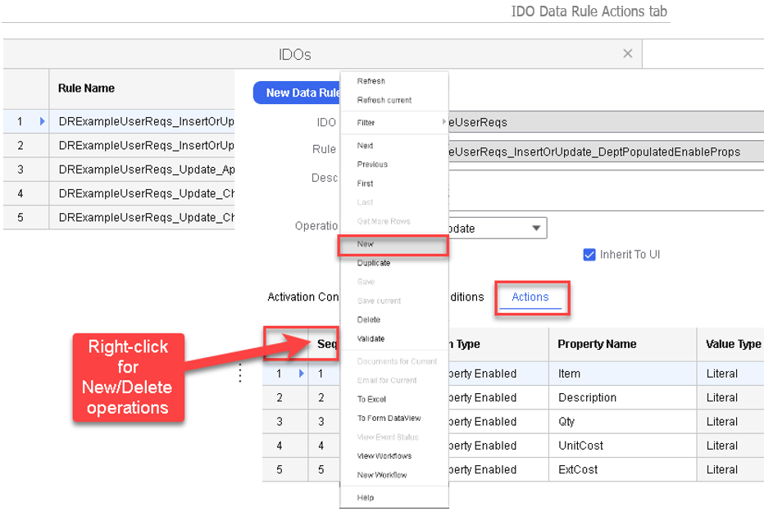The image size is (764, 516).
Task: Close the IDOs panel with X icon
Action: (628, 53)
